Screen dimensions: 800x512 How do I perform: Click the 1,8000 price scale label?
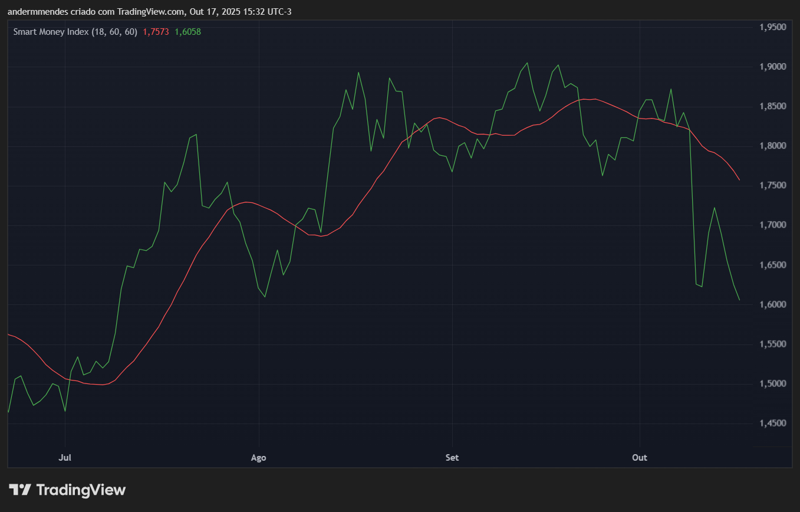[x=772, y=146]
